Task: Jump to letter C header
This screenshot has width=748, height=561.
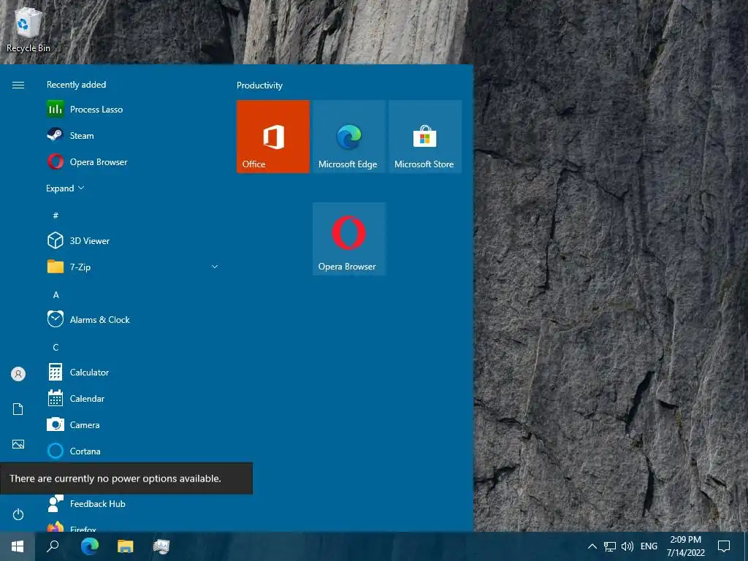Action: (x=56, y=347)
